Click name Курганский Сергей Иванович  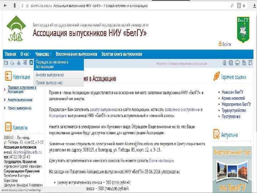[23, 166]
